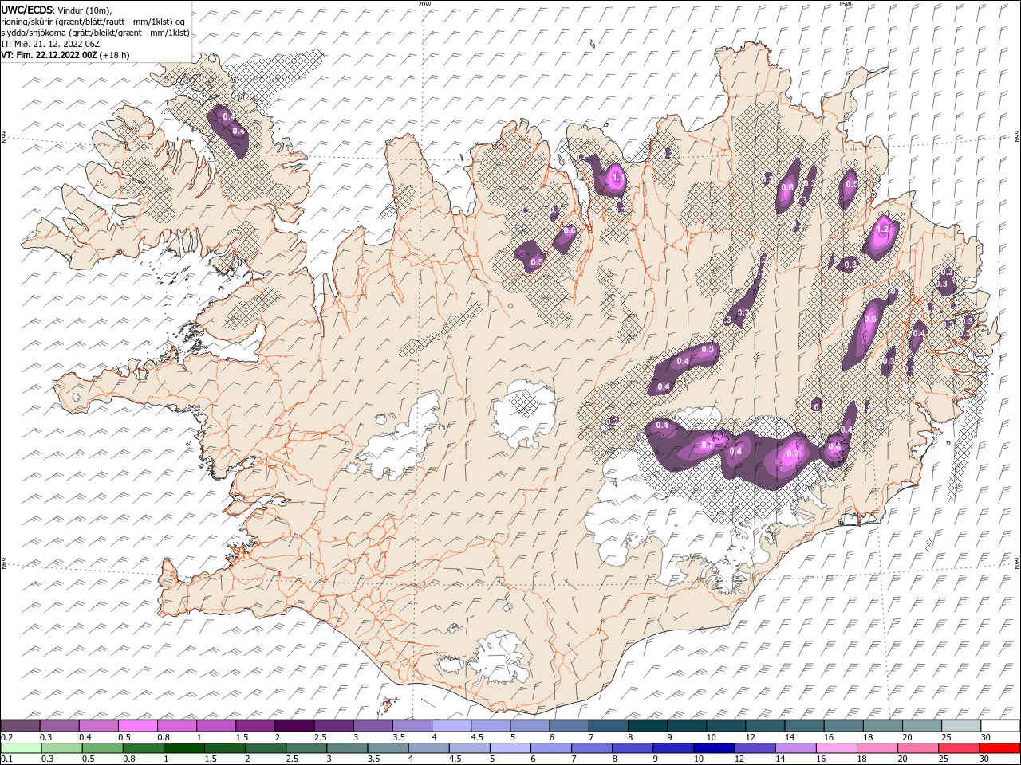Select the upper legend swatch labeled 18
Viewport: 1021px width, 765px height.
[881, 726]
